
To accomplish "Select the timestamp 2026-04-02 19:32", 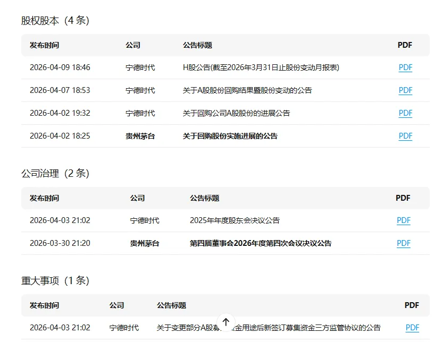I will pyautogui.click(x=60, y=113).
